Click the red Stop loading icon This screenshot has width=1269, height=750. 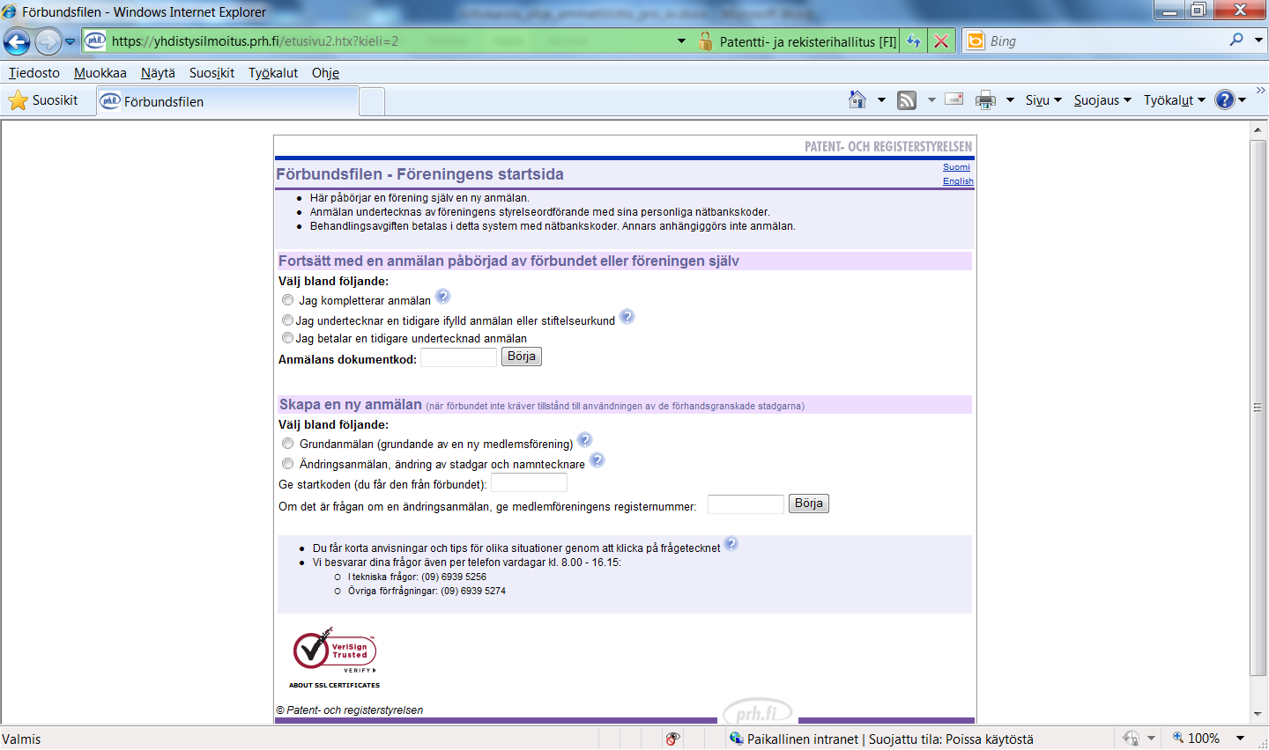[941, 41]
